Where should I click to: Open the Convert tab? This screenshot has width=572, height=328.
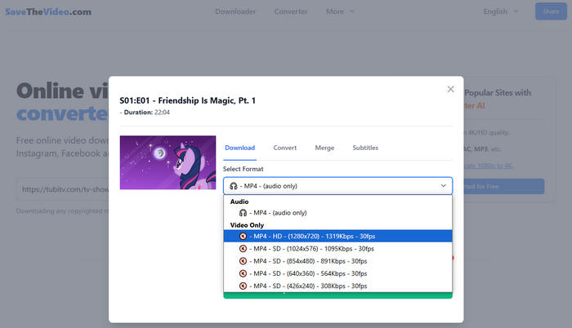pyautogui.click(x=285, y=148)
